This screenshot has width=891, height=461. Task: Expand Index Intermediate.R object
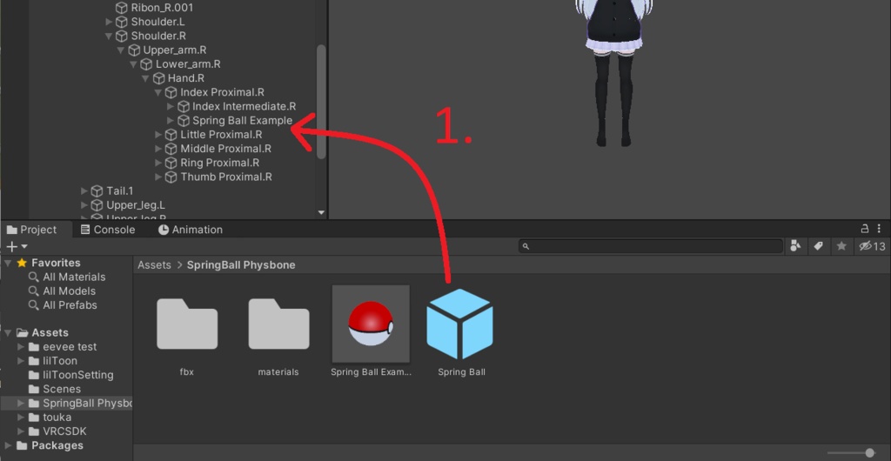(171, 107)
